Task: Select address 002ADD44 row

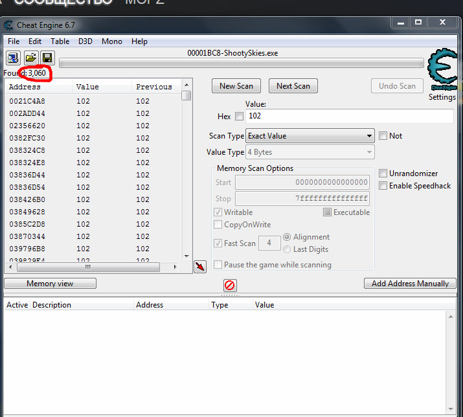Action: 93,114
